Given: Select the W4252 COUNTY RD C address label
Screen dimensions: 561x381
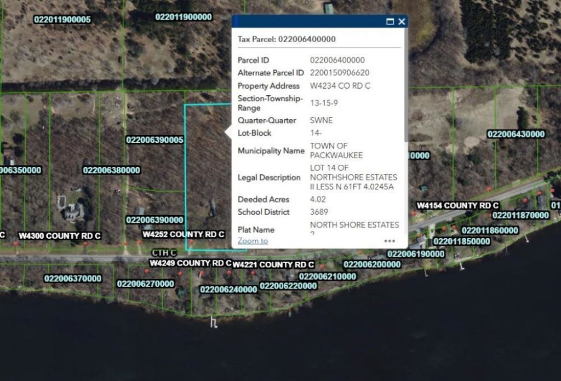Looking at the screenshot, I should 184,234.
